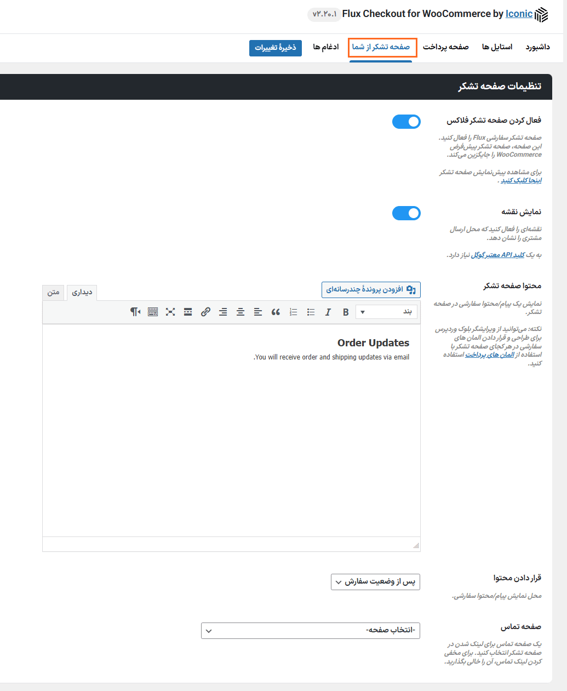The width and height of the screenshot is (567, 691).
Task: Apply blockquote formatting
Action: coord(276,312)
